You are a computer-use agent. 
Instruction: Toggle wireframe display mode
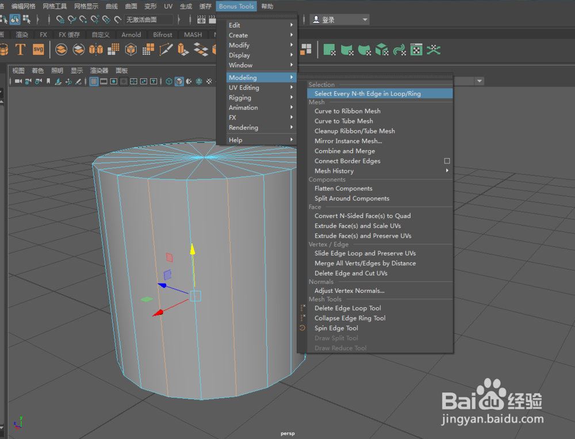pyautogui.click(x=169, y=81)
